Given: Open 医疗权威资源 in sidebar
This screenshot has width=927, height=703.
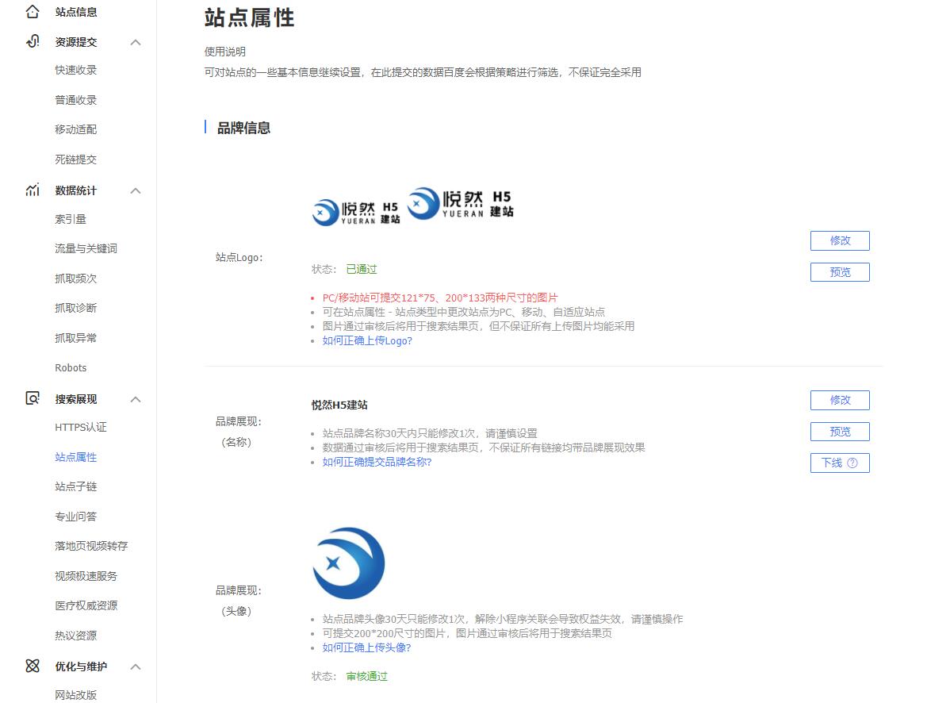Looking at the screenshot, I should coord(86,606).
